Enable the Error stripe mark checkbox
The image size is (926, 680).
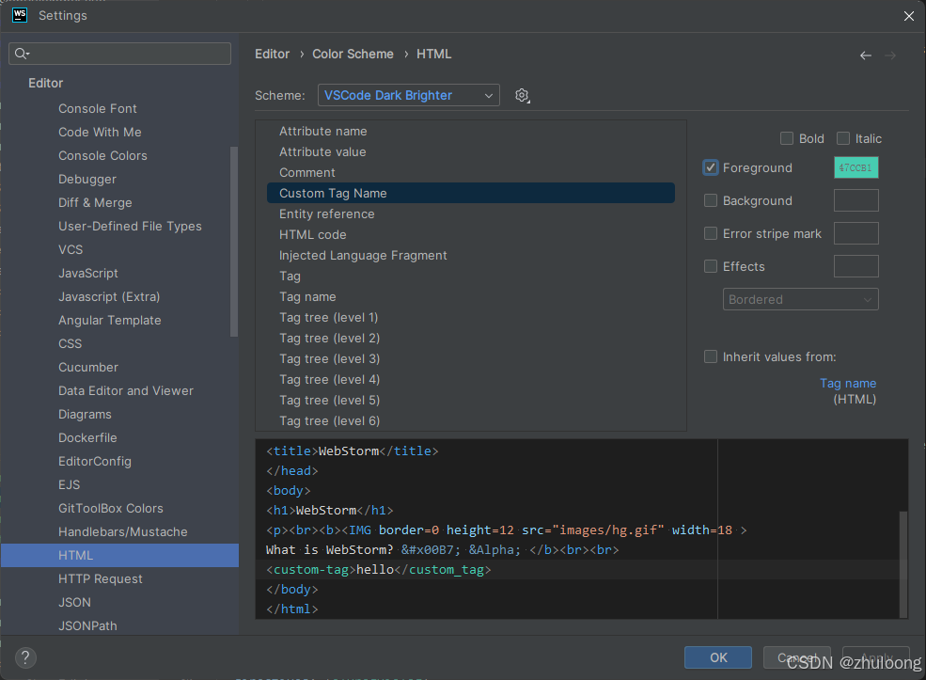click(x=711, y=233)
